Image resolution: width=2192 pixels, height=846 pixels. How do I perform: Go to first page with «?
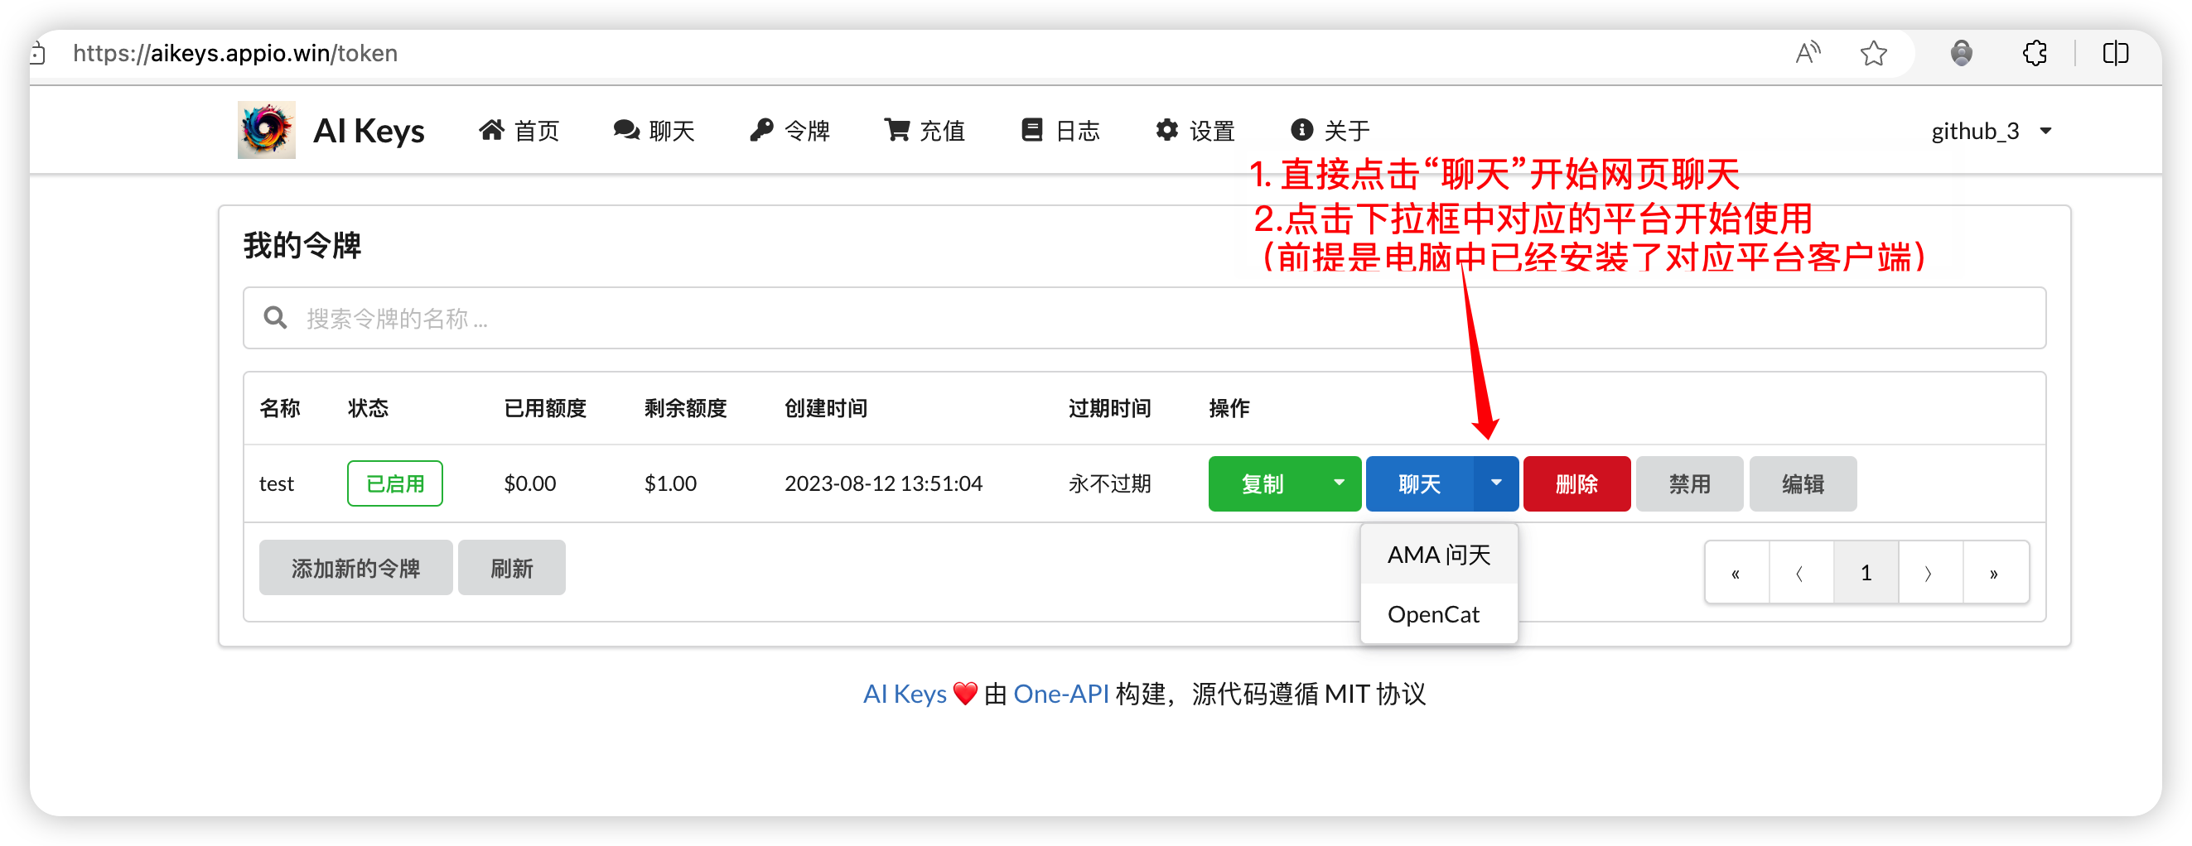click(1736, 573)
